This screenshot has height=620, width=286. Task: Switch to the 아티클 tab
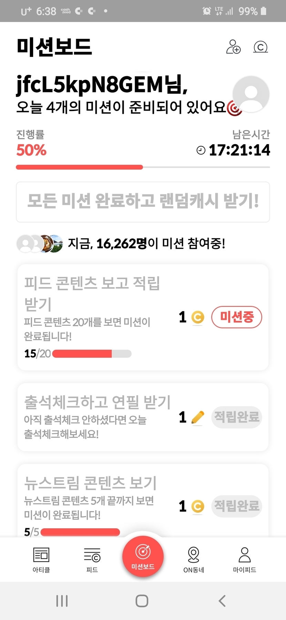(41, 559)
